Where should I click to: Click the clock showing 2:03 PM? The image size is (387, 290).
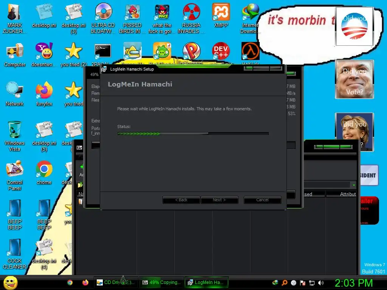coord(354,283)
